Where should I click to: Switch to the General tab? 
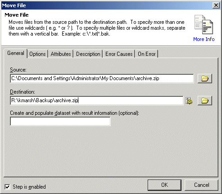pos(16,53)
